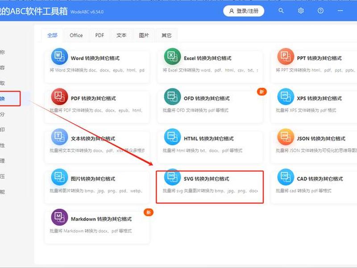Click the Markdown conversion icon
Viewport: 357px width, 268px height.
(x=59, y=217)
